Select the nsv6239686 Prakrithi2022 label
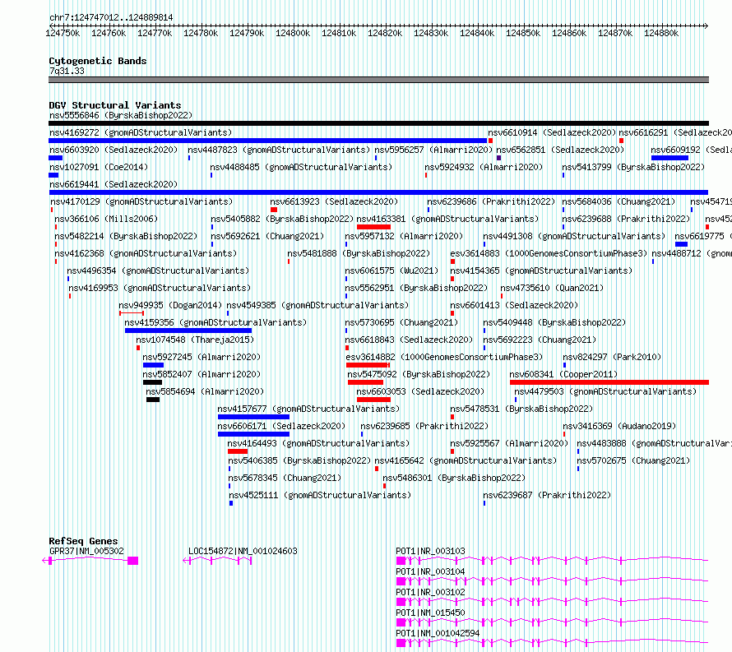 491,201
